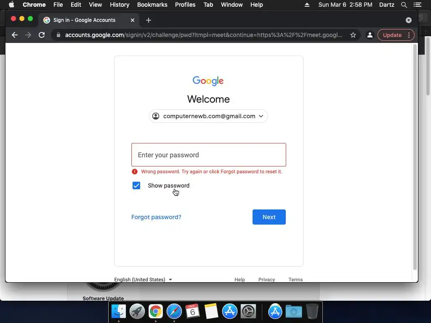Open the Help link in page footer
Viewport: 431px width, 323px height.
[x=239, y=279]
